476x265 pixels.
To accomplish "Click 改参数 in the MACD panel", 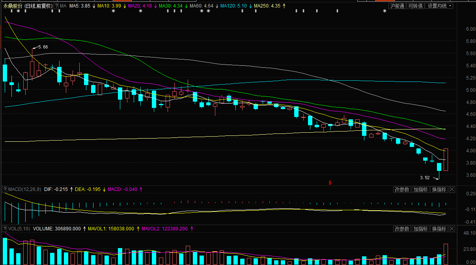I will tap(402, 189).
